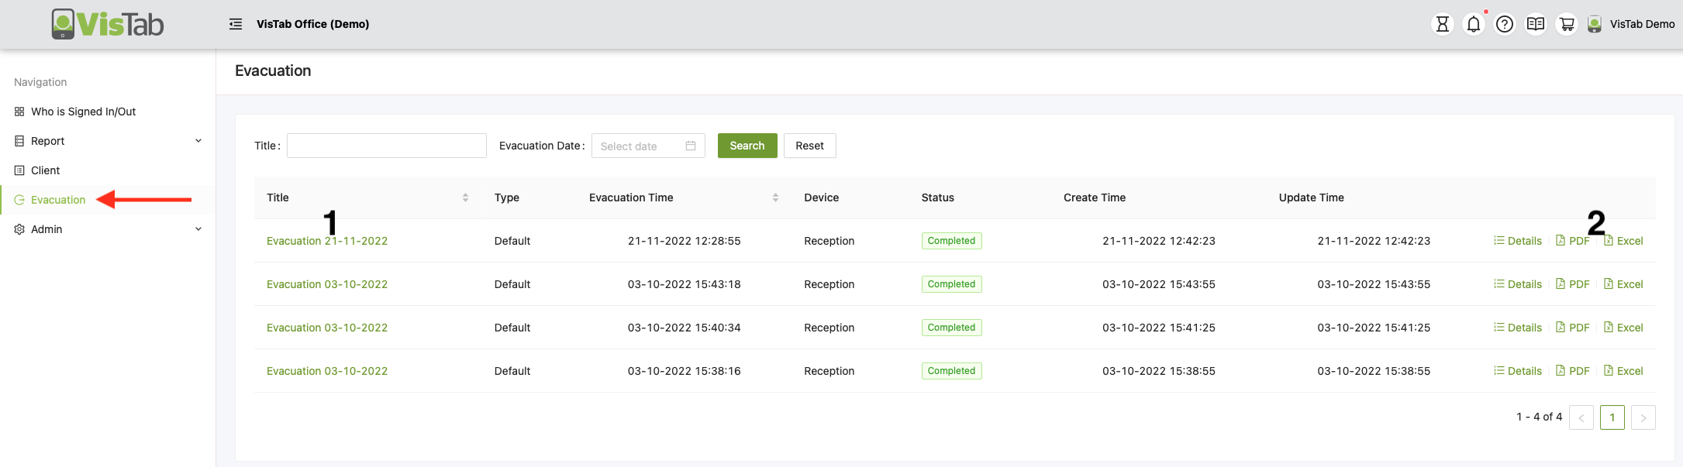Screen dimensions: 1683x467
Task: Download Excel for the 15:38:16 evacuation
Action: [1623, 371]
